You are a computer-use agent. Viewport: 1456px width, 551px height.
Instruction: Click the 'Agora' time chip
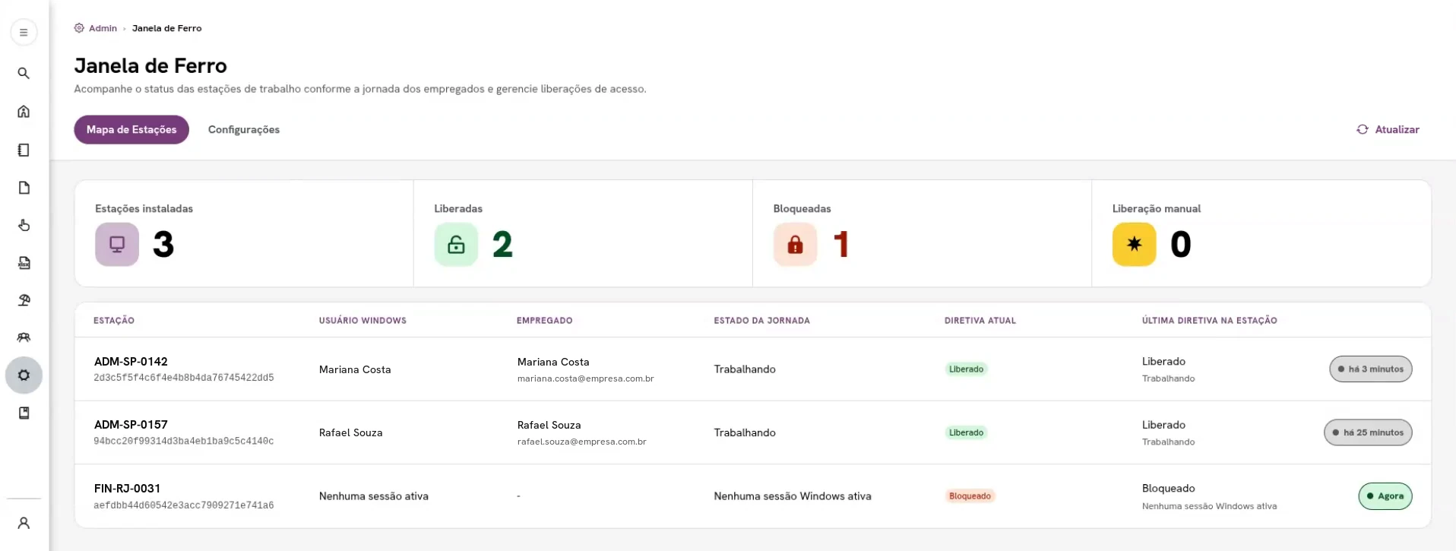[x=1385, y=496]
